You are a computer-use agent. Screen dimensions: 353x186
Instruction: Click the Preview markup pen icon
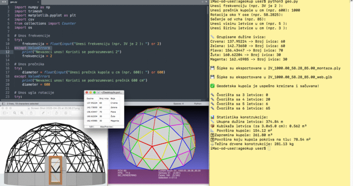coord(43,113)
